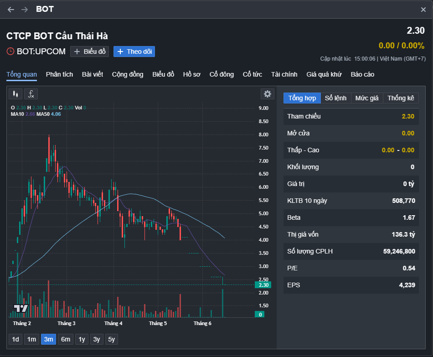Click the red clock icon beside BOT:UPCOM
The image size is (433, 357).
10,52
